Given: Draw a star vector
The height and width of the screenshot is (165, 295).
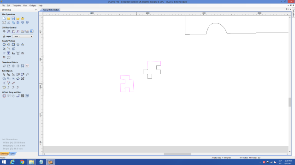Looking at the screenshot, I should coord(23,44).
